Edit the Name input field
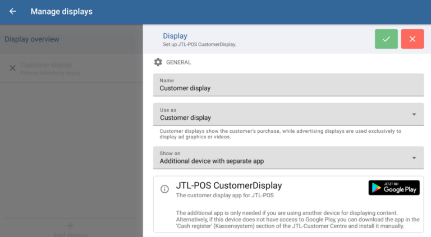 [x=288, y=85]
